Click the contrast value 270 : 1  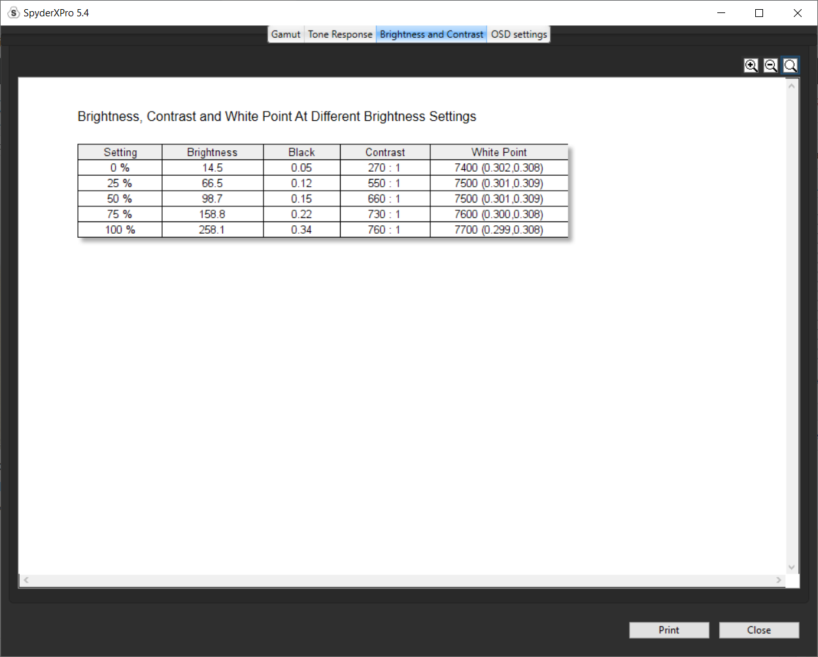pos(385,168)
